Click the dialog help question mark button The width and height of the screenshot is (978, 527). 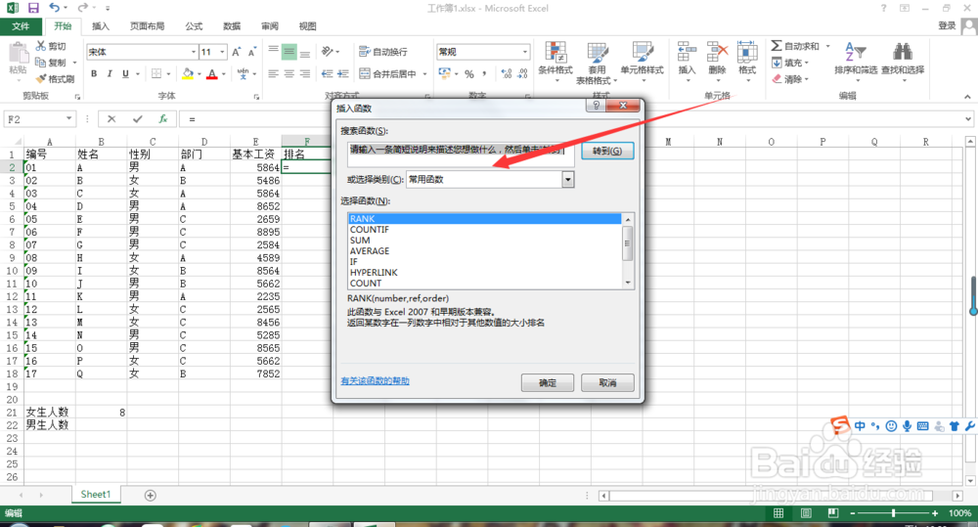coord(596,106)
